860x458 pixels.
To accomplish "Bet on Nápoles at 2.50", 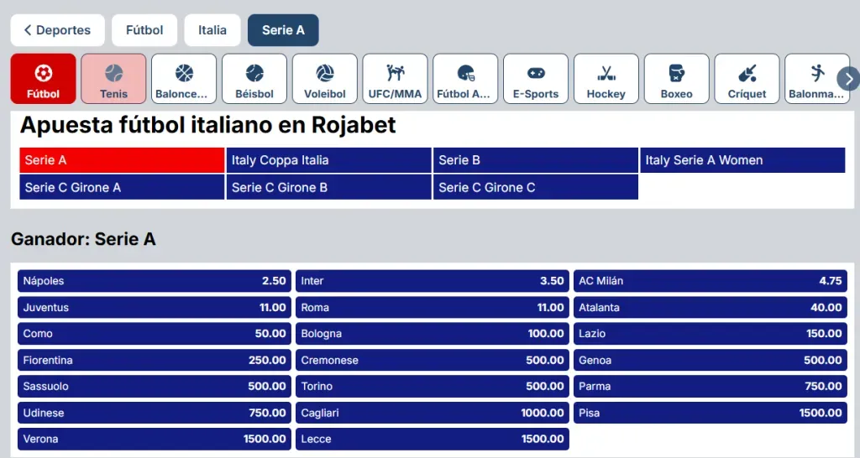I will tap(155, 281).
